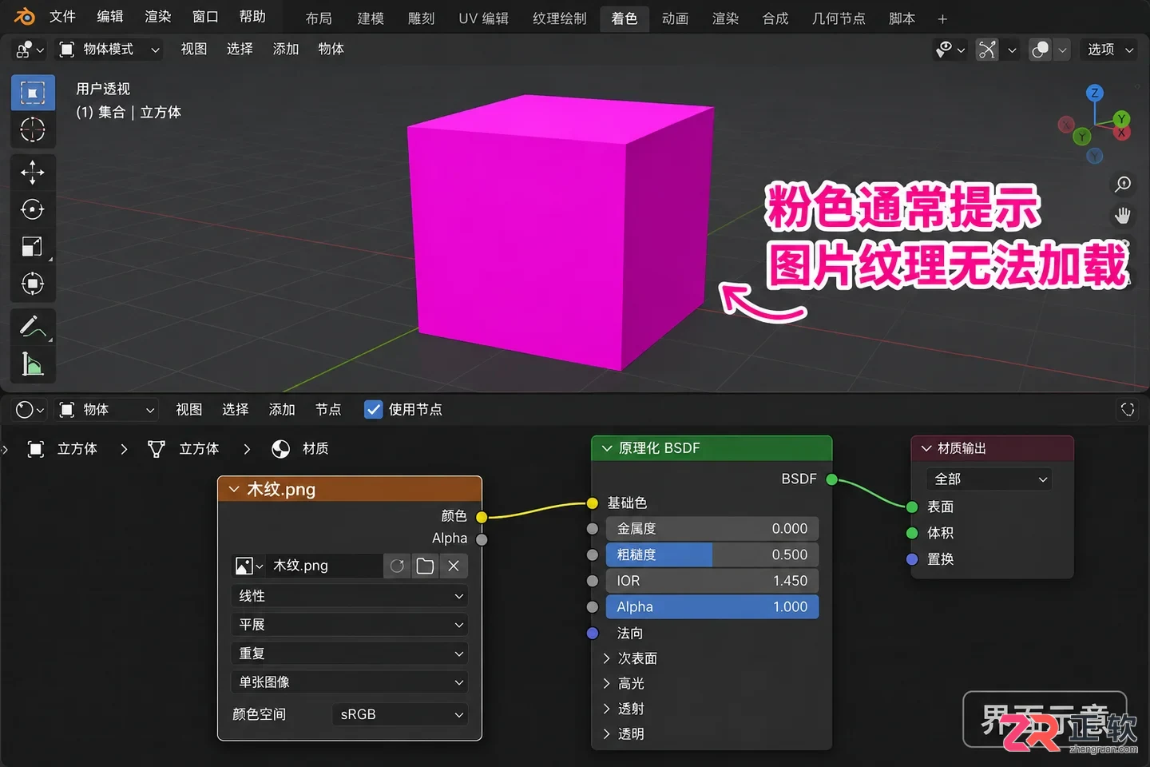Open the 文件 menu
Screen dimensions: 1150x767
point(62,17)
